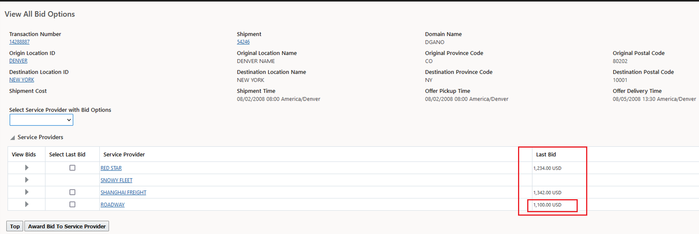
Task: Open transaction number 14288887 link
Action: pyautogui.click(x=19, y=42)
